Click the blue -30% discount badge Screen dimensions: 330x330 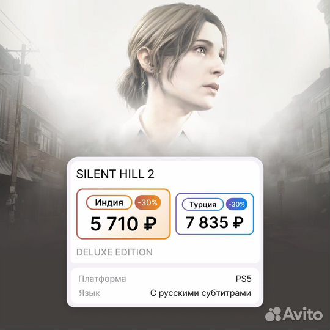[237, 204]
